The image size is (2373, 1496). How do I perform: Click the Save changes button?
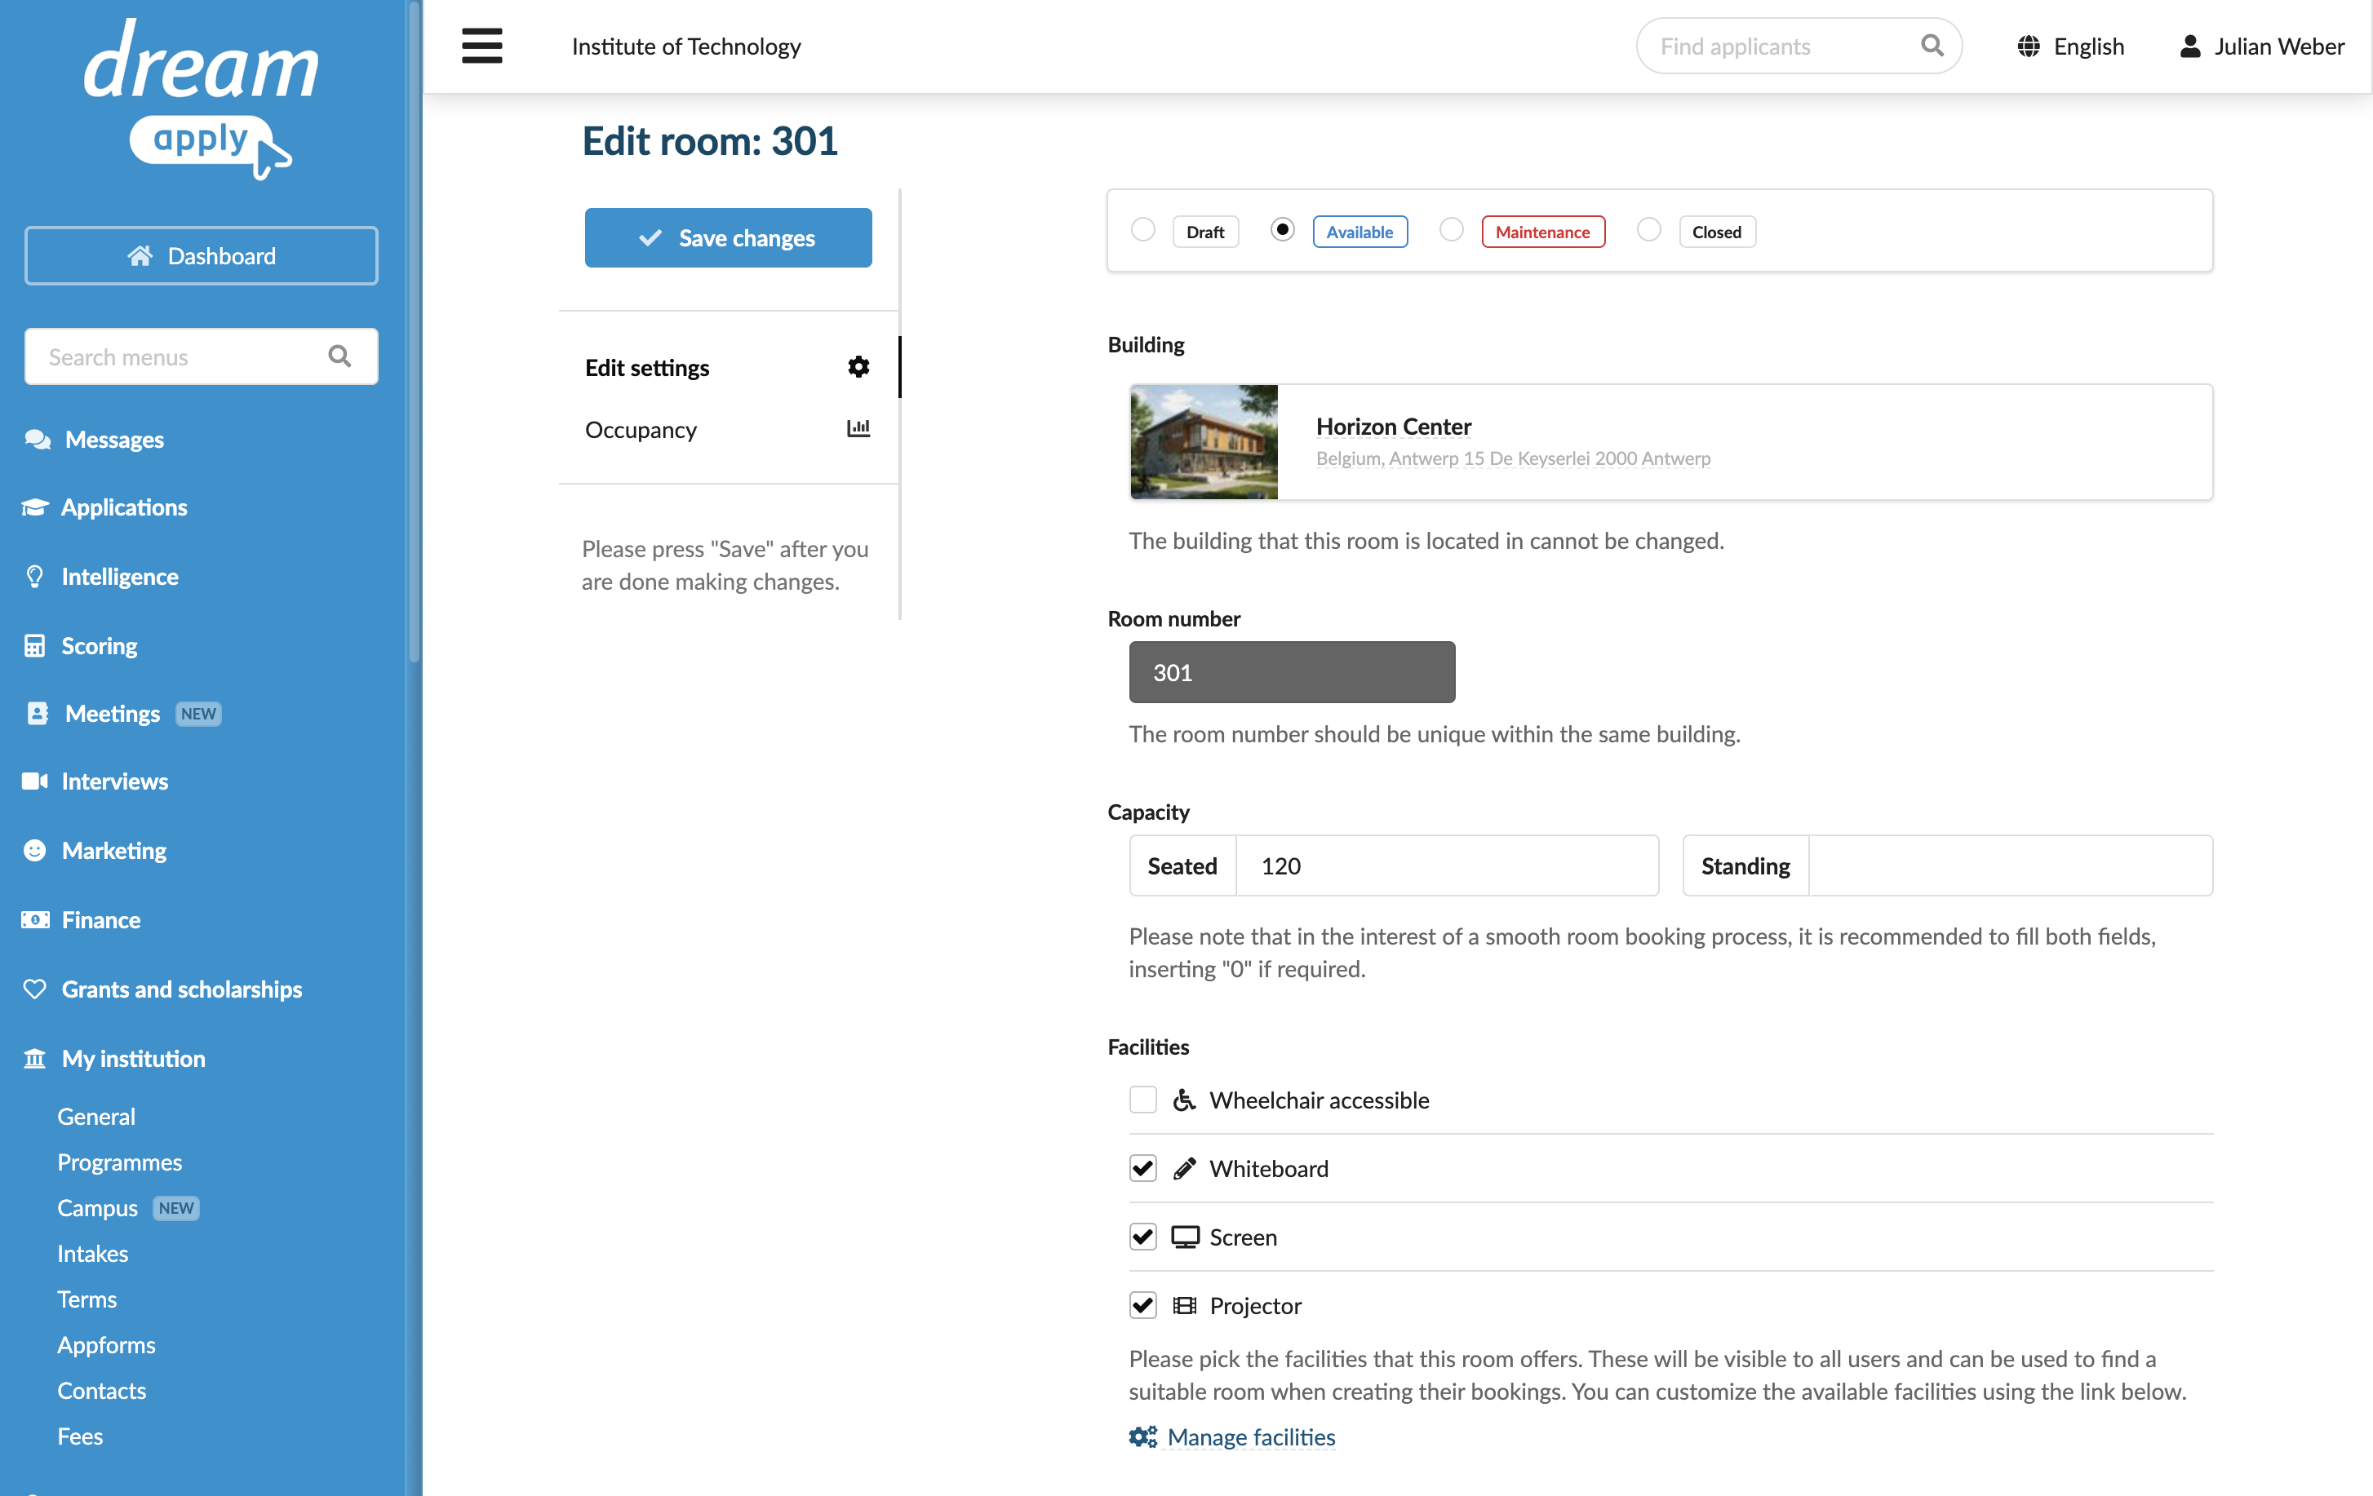tap(728, 237)
